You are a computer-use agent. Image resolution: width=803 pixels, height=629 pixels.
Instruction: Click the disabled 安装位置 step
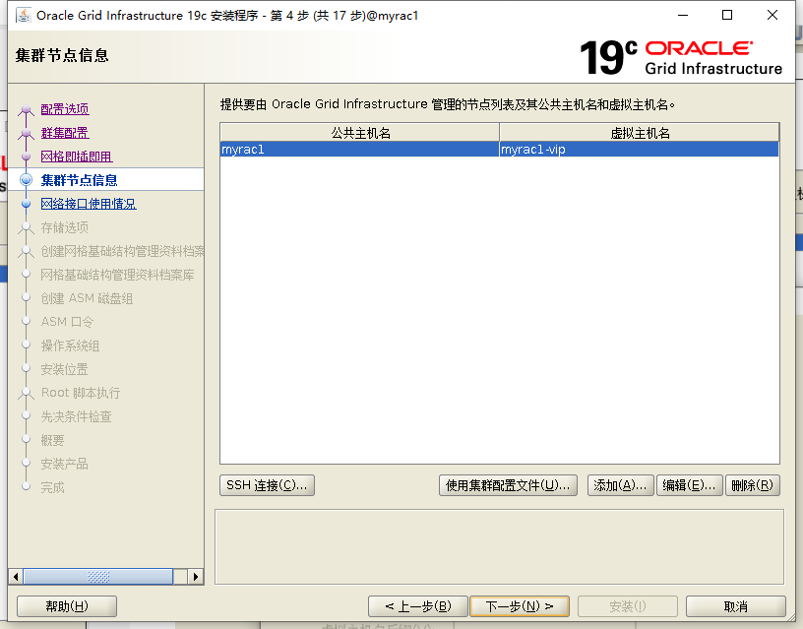tap(65, 369)
